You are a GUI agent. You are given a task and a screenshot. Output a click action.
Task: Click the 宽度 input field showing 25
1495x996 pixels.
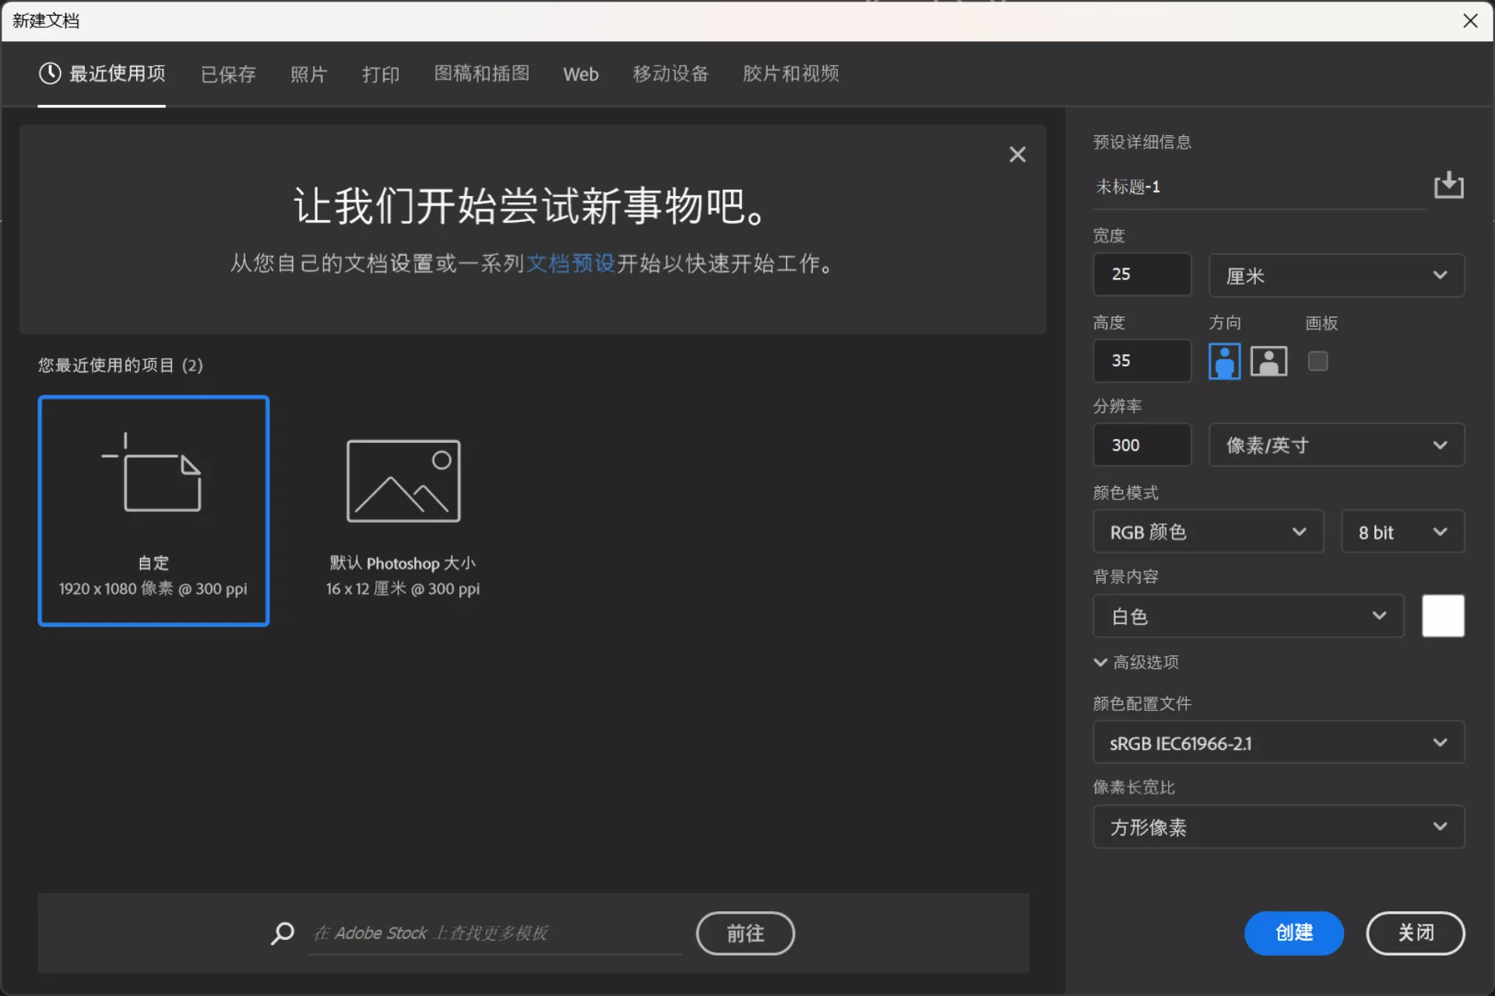click(x=1141, y=274)
